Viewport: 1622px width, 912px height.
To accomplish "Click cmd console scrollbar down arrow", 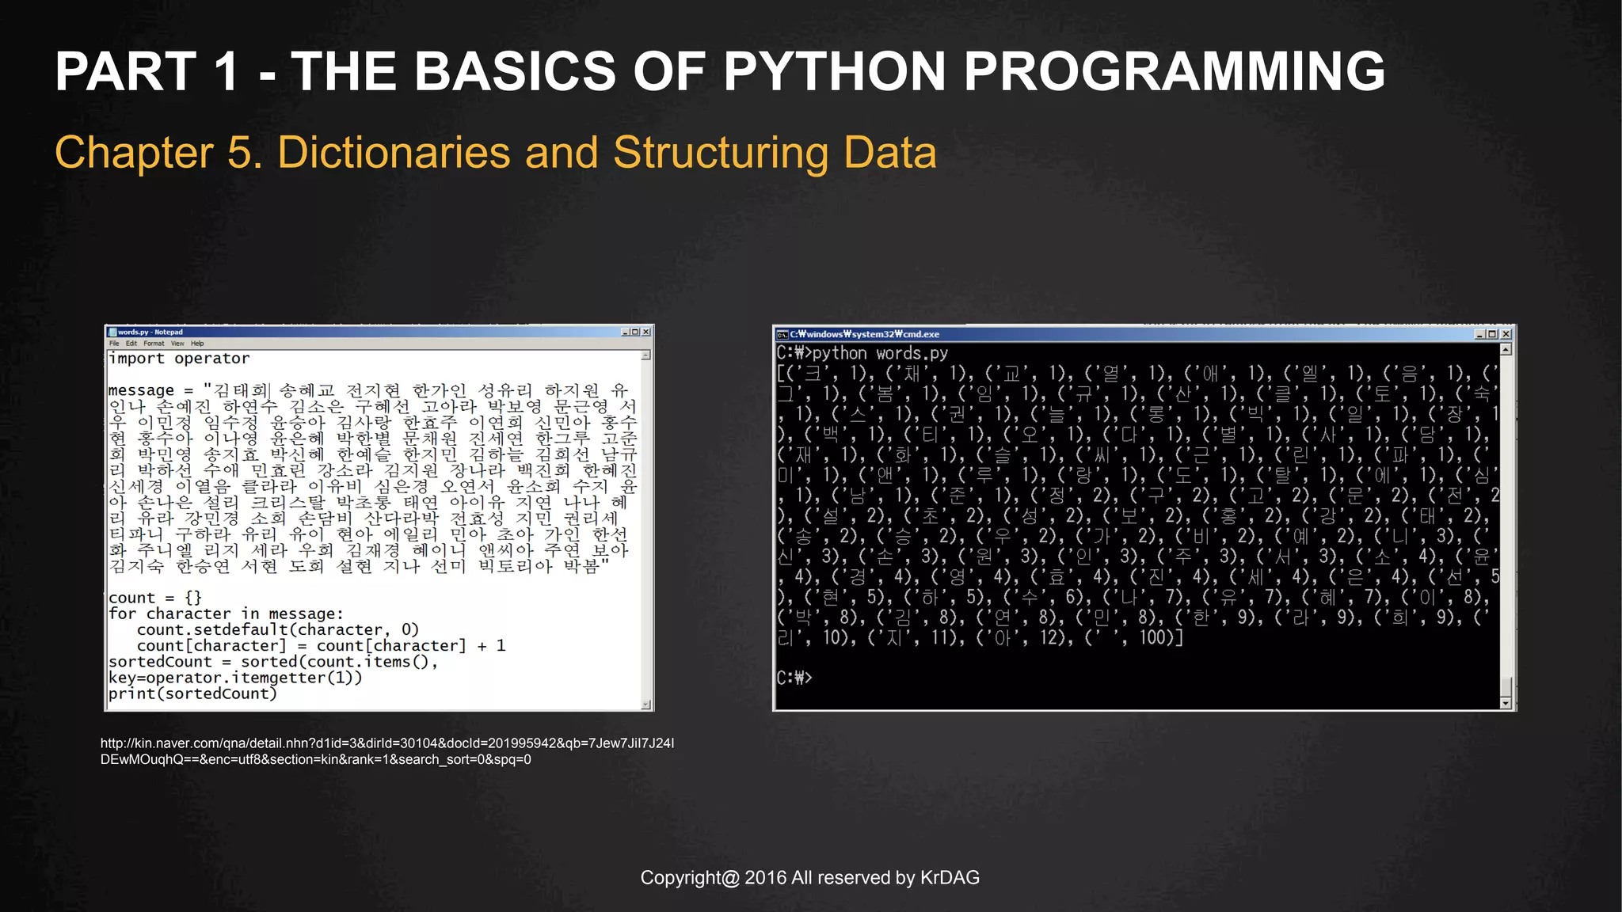I will tap(1506, 703).
